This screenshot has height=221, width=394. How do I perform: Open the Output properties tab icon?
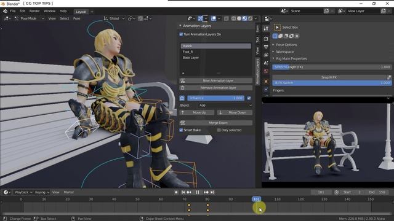(266, 47)
